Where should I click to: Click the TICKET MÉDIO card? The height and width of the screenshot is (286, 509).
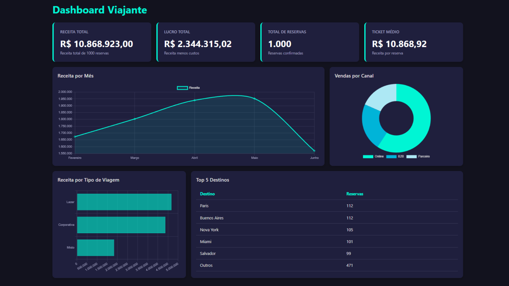click(413, 42)
